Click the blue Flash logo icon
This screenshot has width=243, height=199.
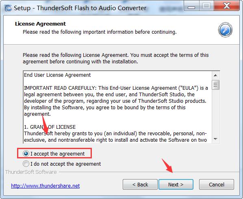[225, 30]
